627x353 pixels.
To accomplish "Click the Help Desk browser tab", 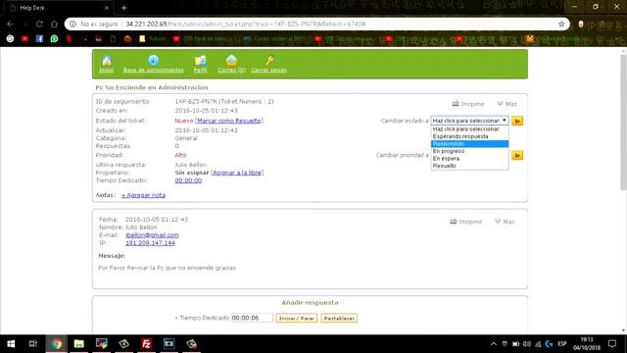I will coord(58,8).
